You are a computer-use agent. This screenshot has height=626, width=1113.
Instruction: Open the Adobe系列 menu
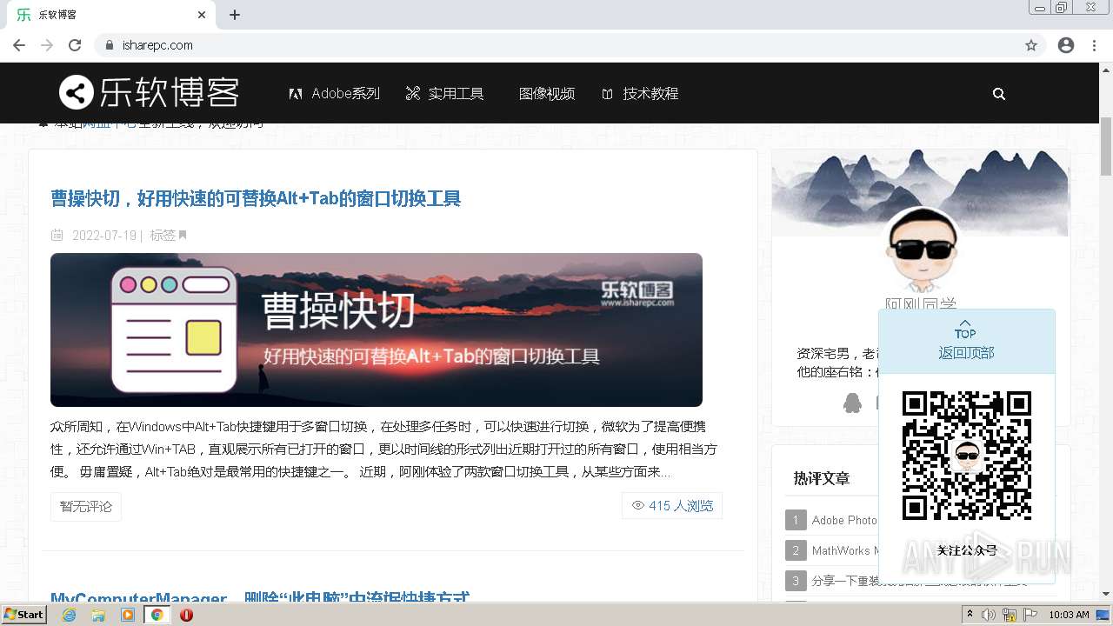click(335, 93)
